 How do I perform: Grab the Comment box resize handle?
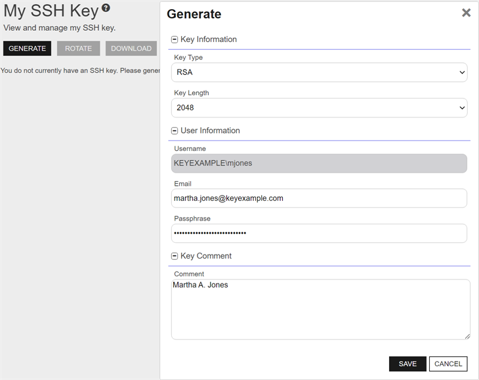(467, 336)
